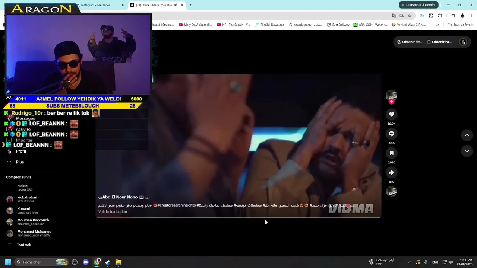This screenshot has height=268, width=477.
Task: Open Discord from the taskbar
Action: [x=86, y=262]
